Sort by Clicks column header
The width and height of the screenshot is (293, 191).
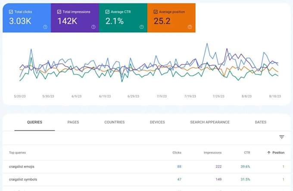177,153
